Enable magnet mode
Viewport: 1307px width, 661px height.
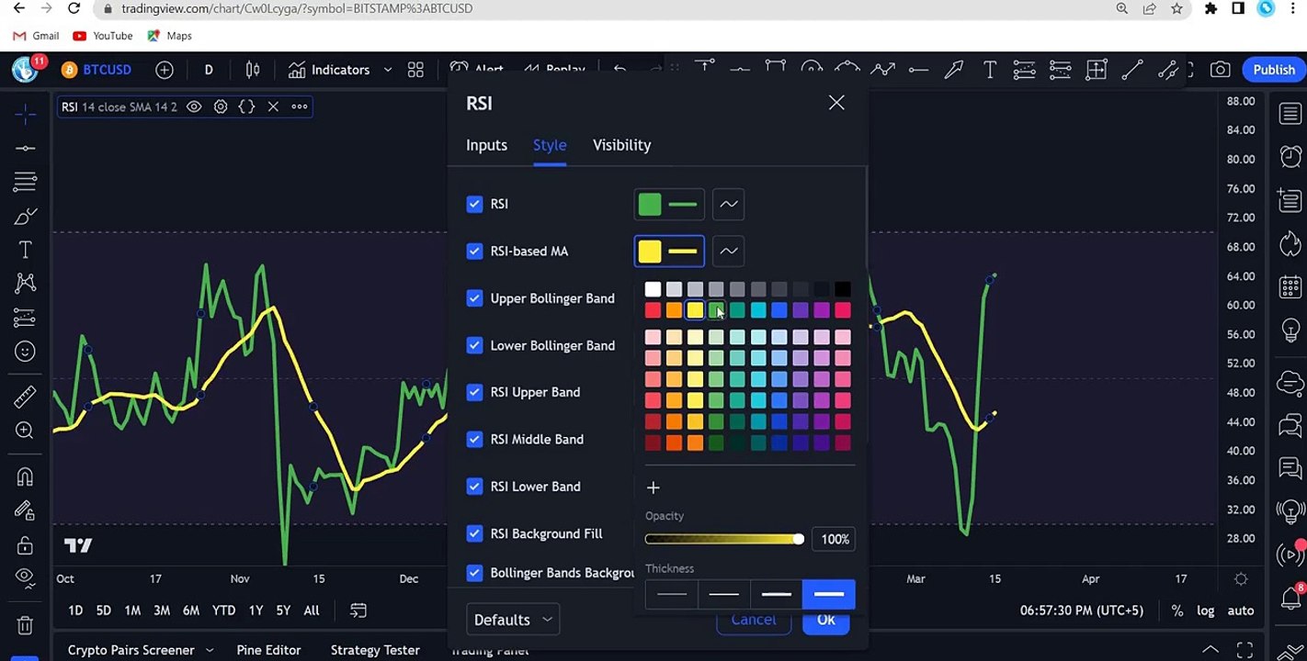(25, 476)
